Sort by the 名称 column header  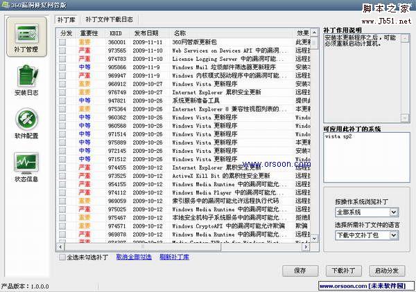180,33
